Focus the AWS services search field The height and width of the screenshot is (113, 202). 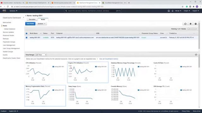[x=93, y=11]
